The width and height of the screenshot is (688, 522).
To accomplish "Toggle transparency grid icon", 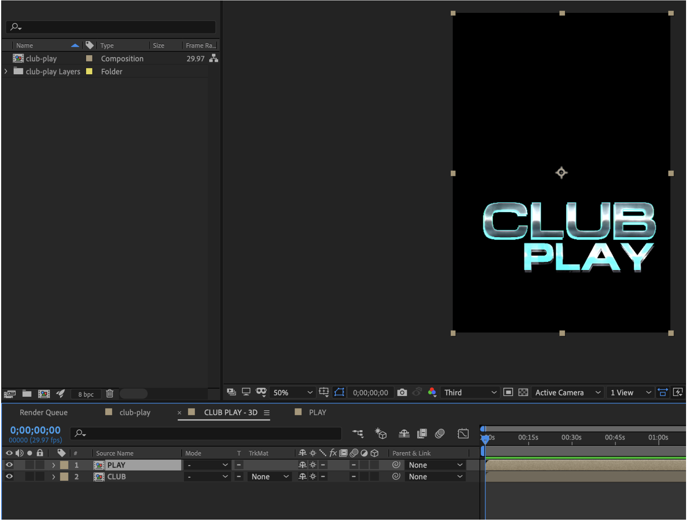I will tap(523, 392).
